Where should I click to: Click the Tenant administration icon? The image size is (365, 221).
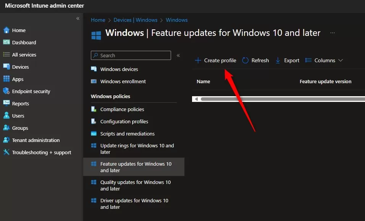pyautogui.click(x=6, y=140)
